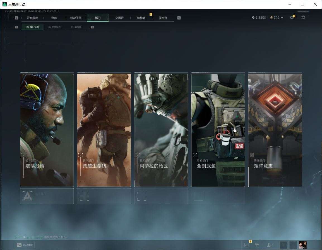Go to the 交易行 tab
322x250 pixels.
point(119,18)
